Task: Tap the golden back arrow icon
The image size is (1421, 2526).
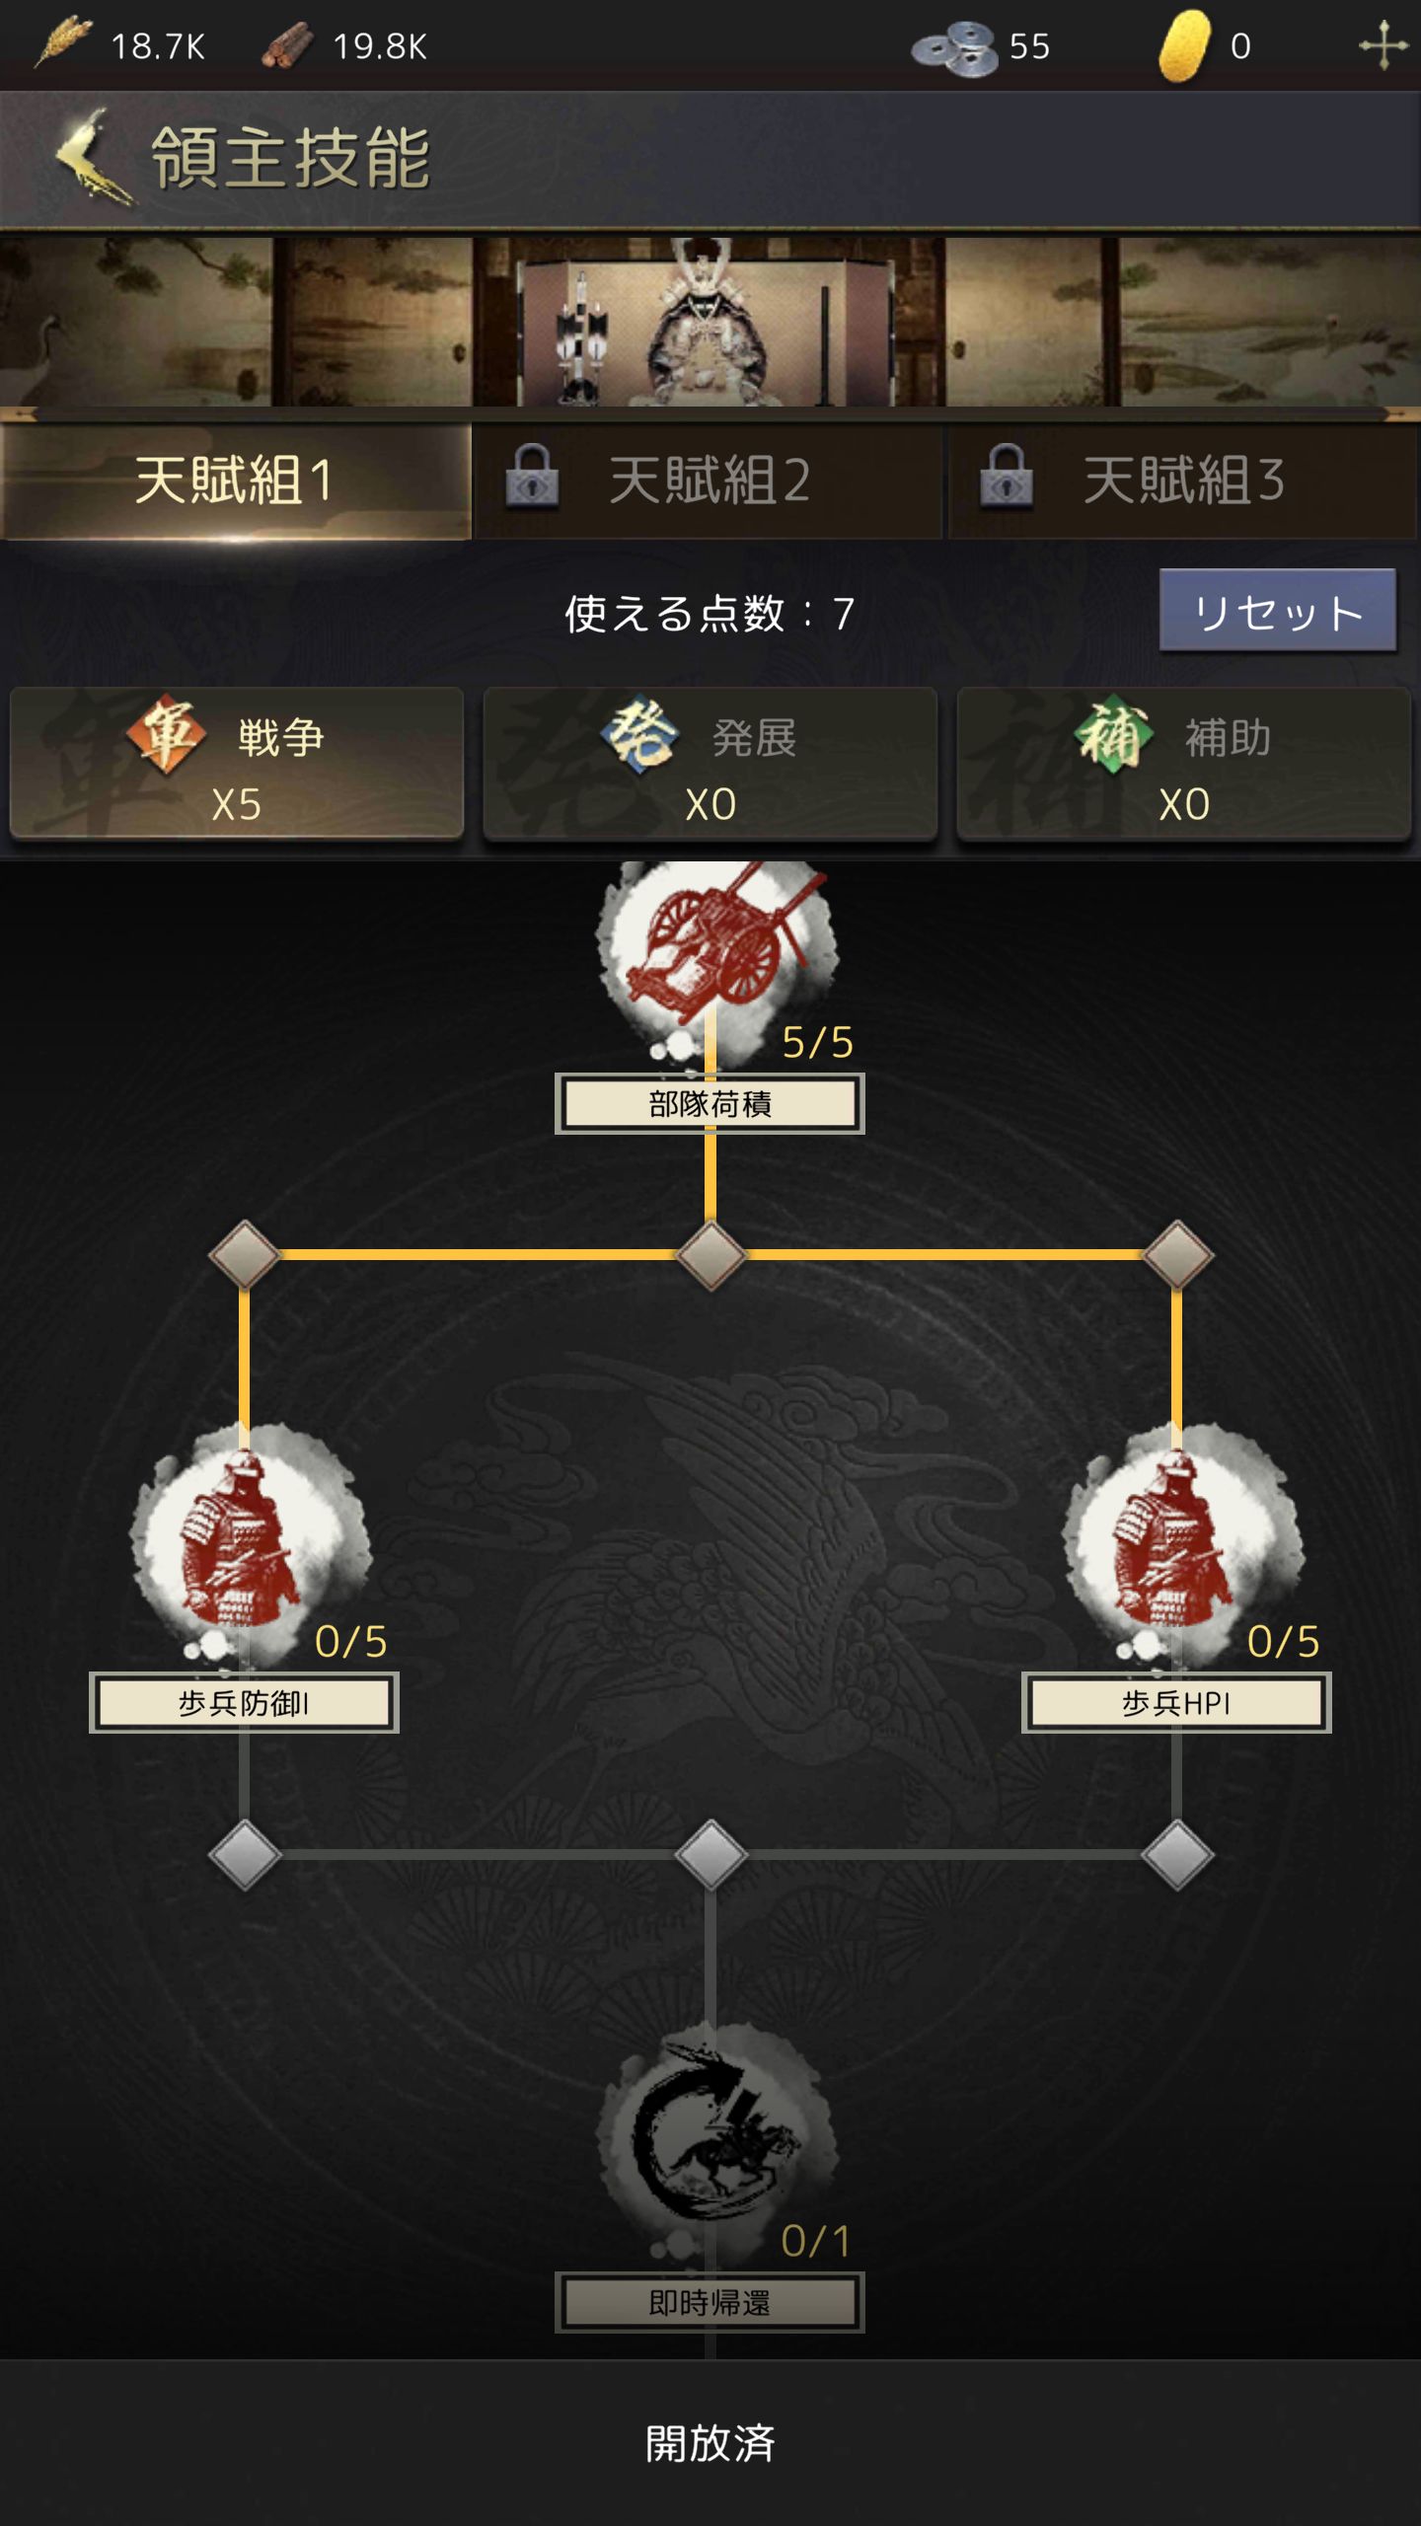Action: coord(92,158)
